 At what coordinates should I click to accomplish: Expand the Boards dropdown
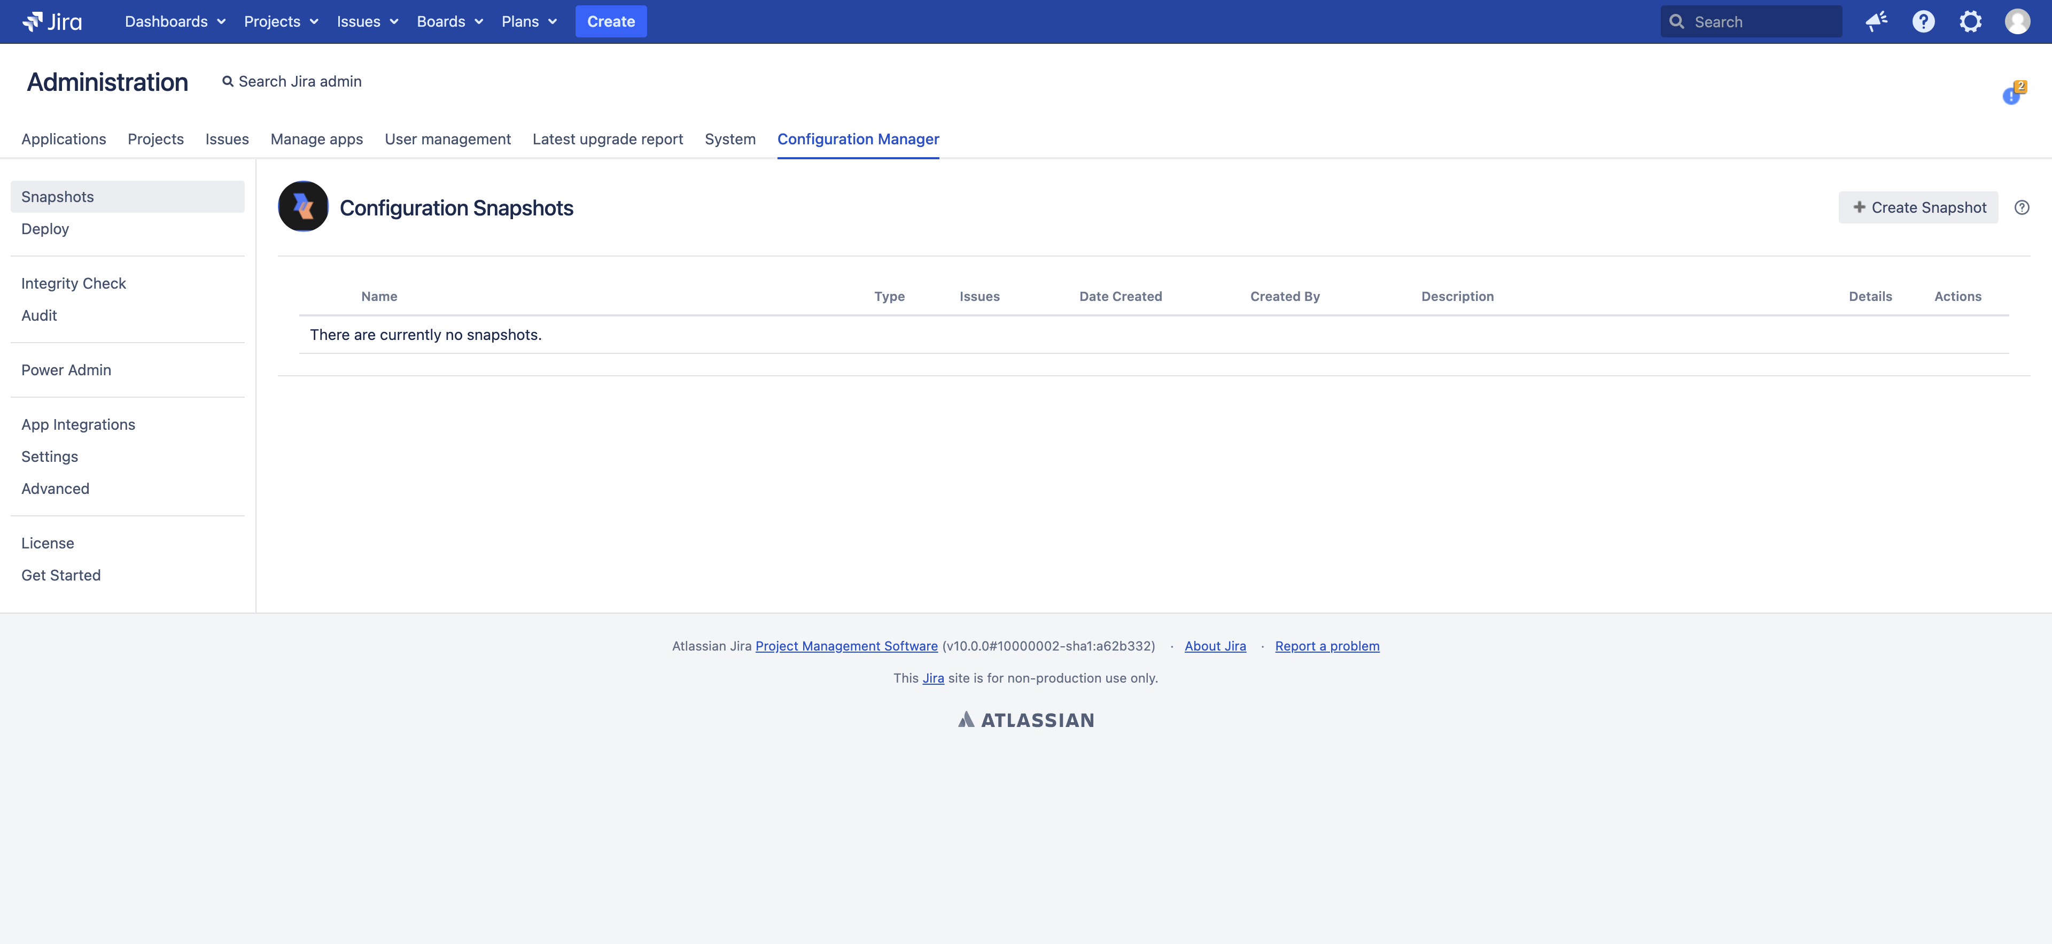pos(450,21)
